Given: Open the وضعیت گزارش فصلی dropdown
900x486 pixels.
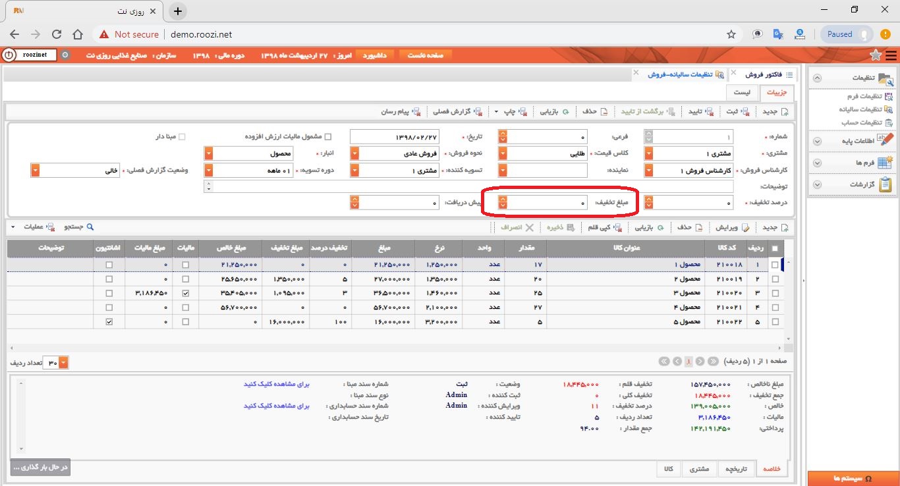Looking at the screenshot, I should pos(35,171).
